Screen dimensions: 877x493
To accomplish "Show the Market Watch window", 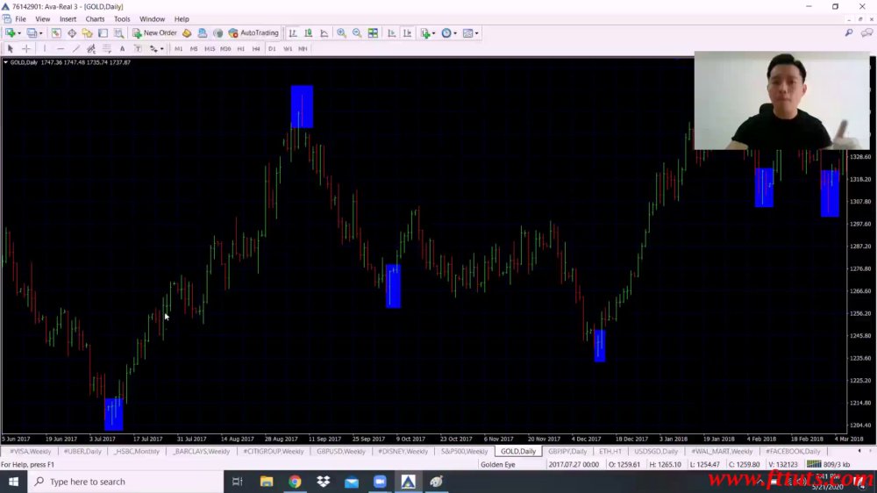I will coord(56,33).
